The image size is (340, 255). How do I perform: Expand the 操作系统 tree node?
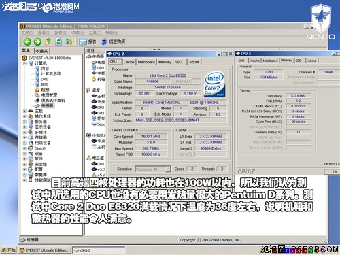click(x=24, y=116)
